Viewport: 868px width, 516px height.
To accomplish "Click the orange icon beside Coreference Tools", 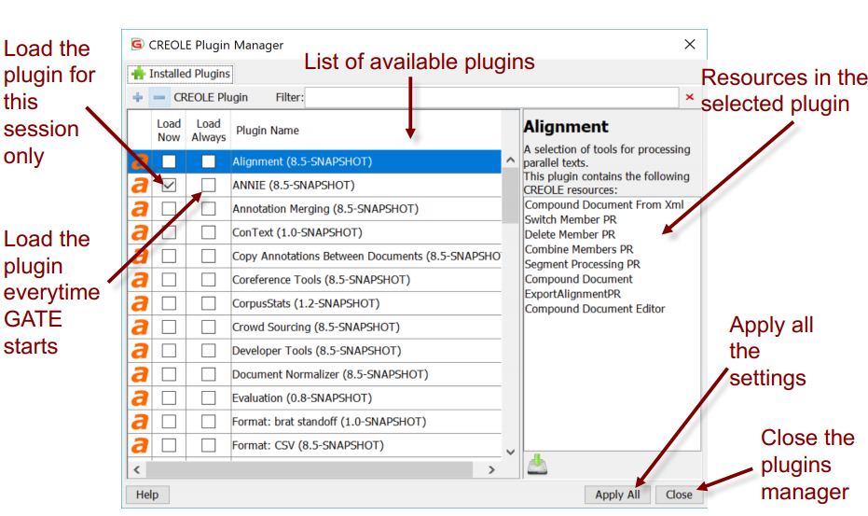I will pos(140,280).
